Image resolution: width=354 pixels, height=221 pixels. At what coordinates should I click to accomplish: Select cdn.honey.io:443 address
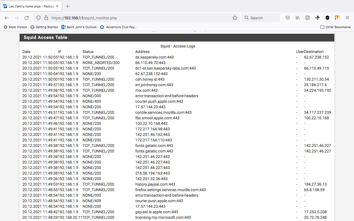pos(150,79)
